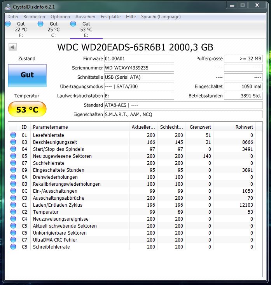The height and width of the screenshot is (285, 271).
Task: Select drive F: disk tab at 22 °C
Action: tap(21, 29)
